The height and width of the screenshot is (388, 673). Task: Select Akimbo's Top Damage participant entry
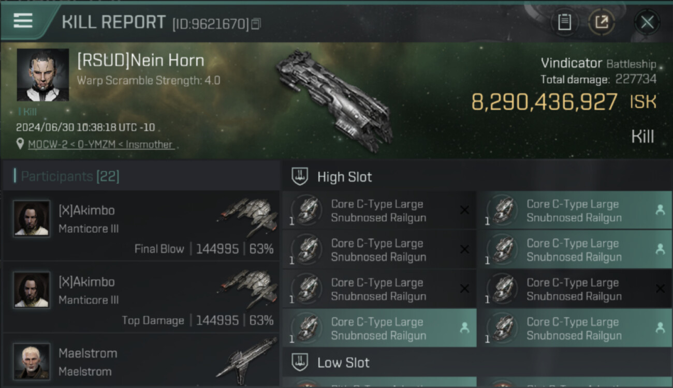point(141,297)
